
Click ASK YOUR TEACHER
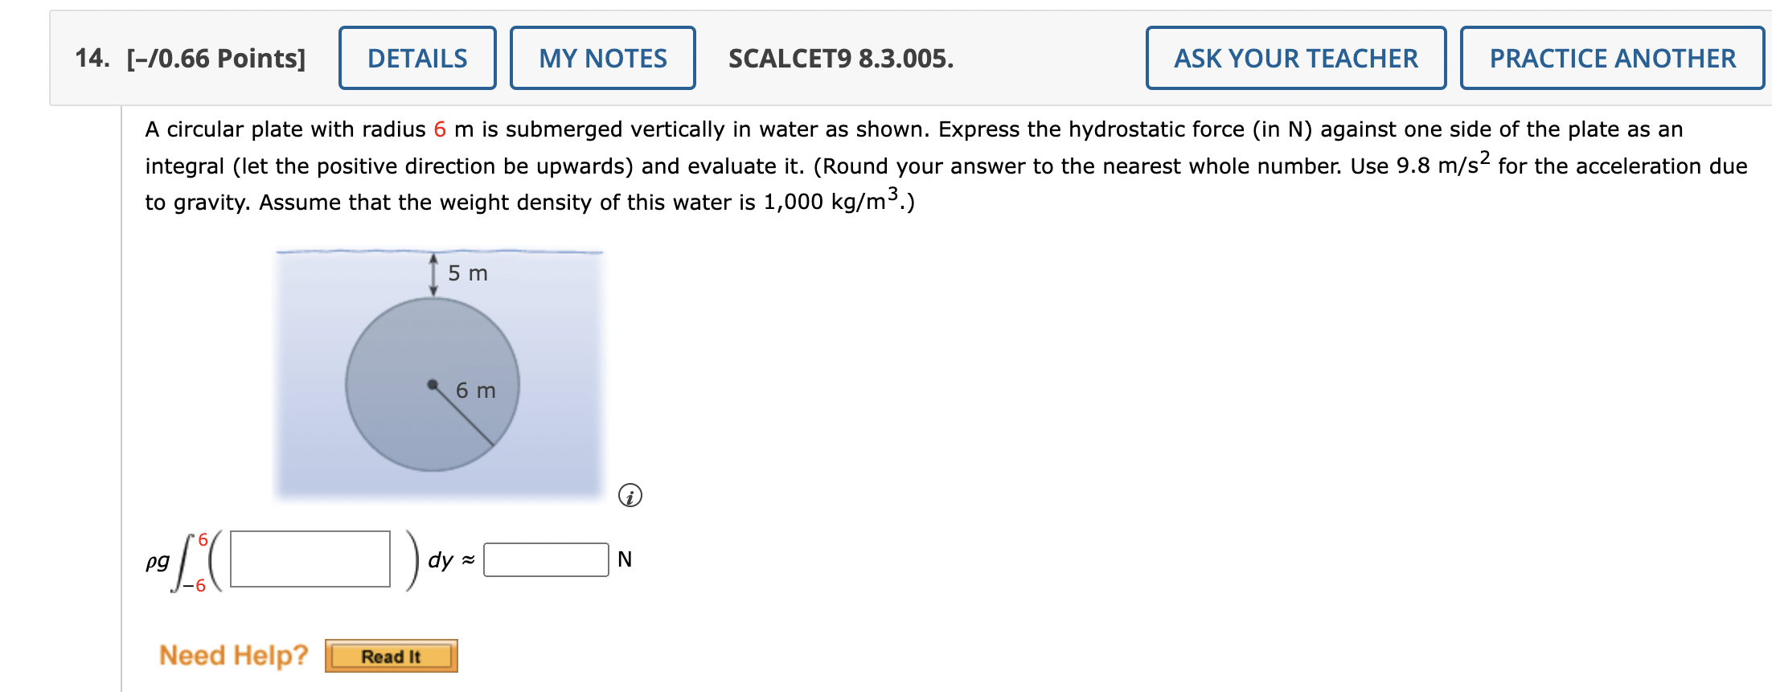point(1295,58)
